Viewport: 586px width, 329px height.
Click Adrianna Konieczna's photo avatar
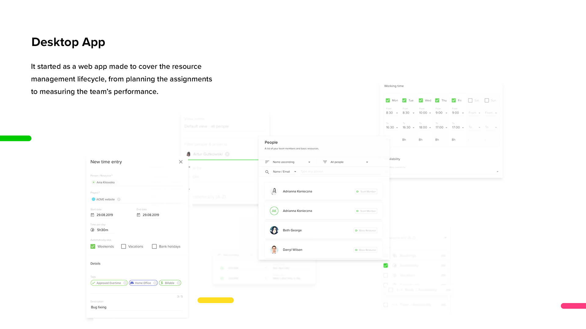(x=274, y=191)
